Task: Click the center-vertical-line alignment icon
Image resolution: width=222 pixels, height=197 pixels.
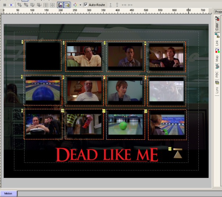Action: (46, 5)
